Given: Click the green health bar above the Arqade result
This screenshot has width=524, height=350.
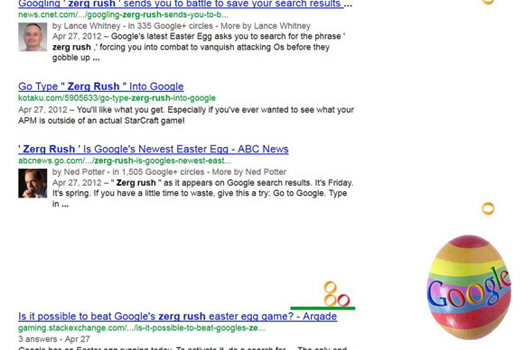Looking at the screenshot, I should click(323, 309).
